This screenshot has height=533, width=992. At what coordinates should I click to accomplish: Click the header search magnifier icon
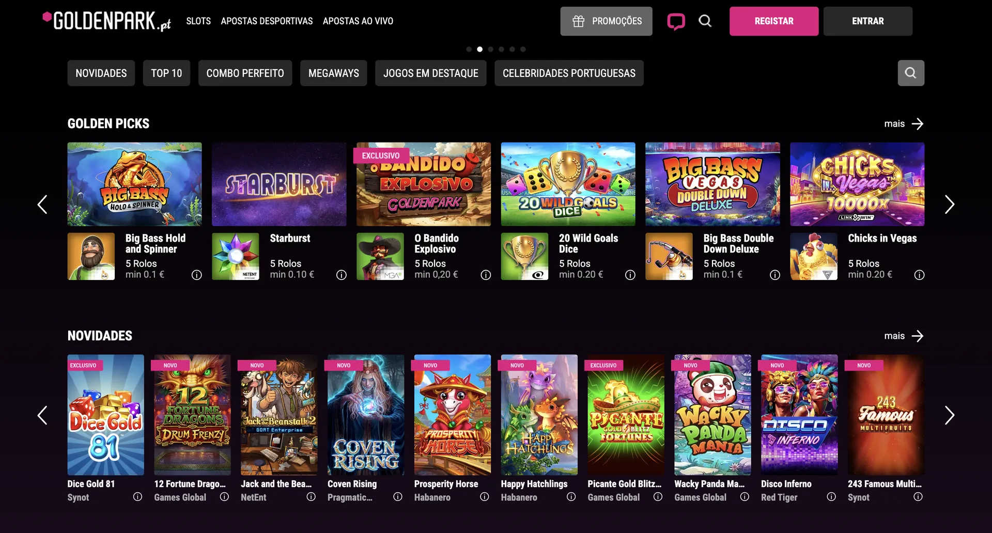point(705,21)
